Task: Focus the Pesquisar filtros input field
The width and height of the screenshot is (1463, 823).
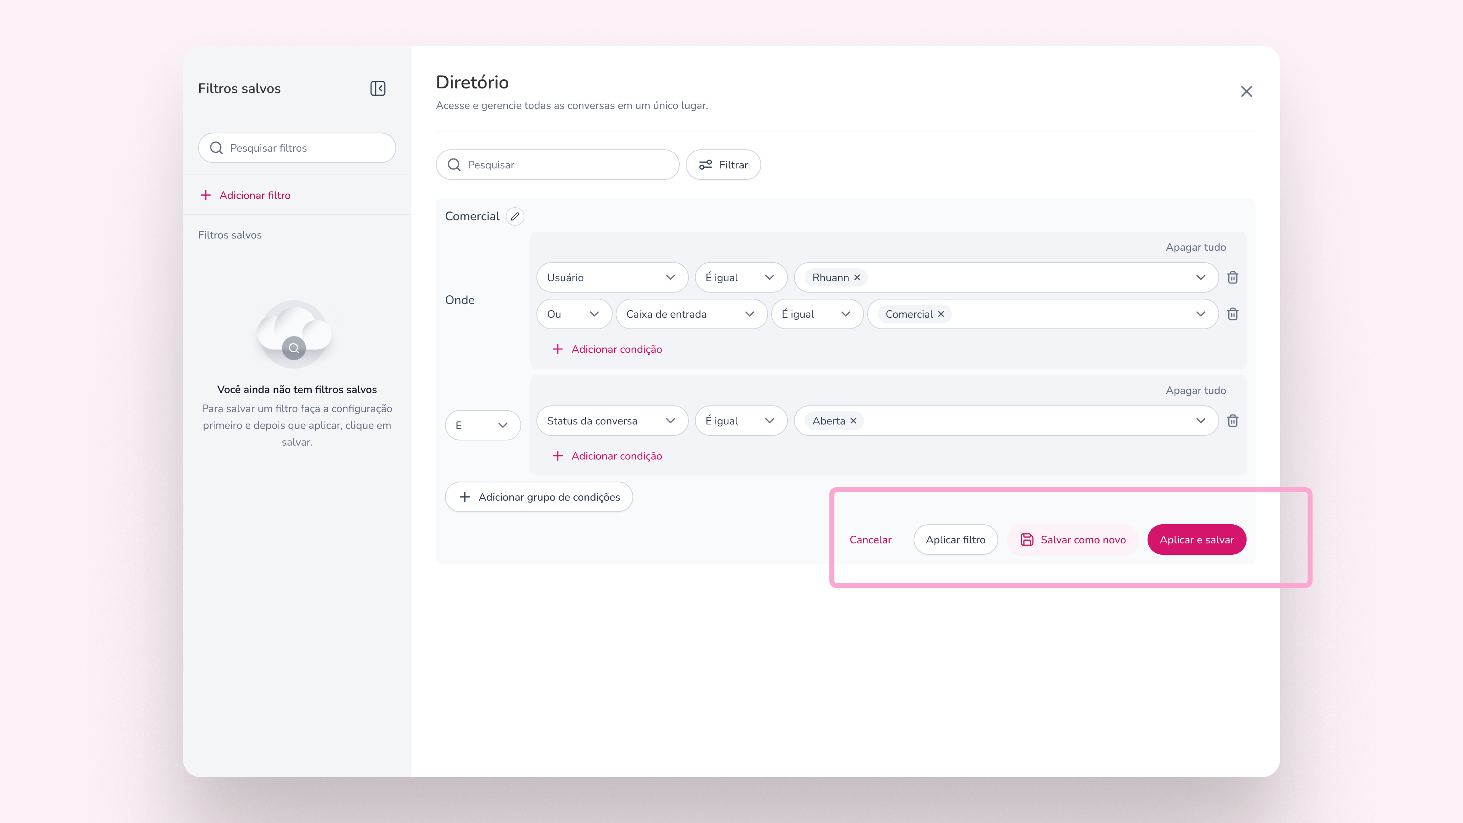Action: pyautogui.click(x=297, y=148)
